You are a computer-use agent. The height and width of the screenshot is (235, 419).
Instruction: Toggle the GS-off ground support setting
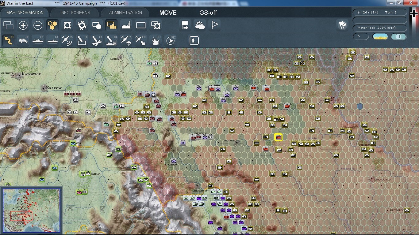(208, 13)
